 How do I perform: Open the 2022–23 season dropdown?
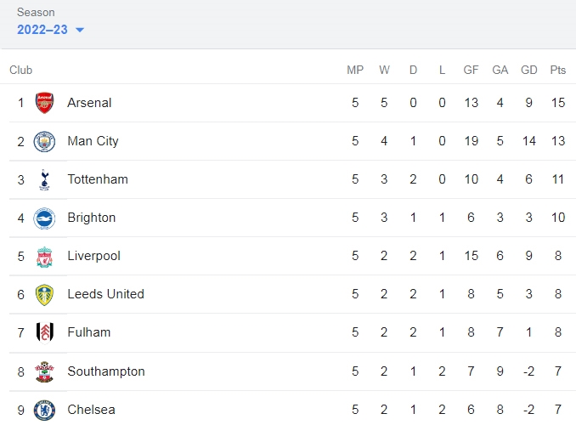(x=50, y=30)
